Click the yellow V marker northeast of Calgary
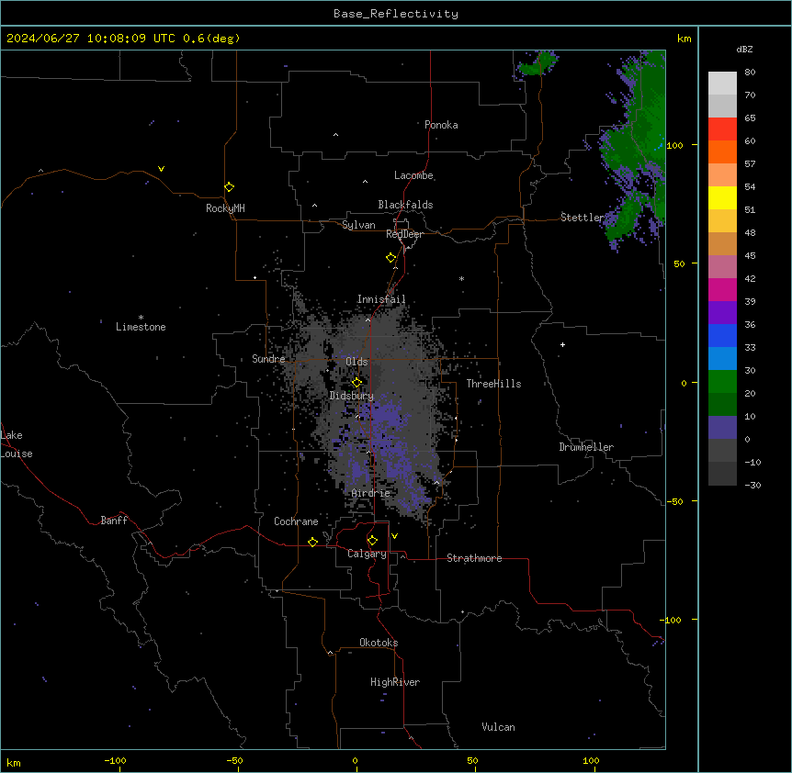This screenshot has width=792, height=773. [x=394, y=536]
